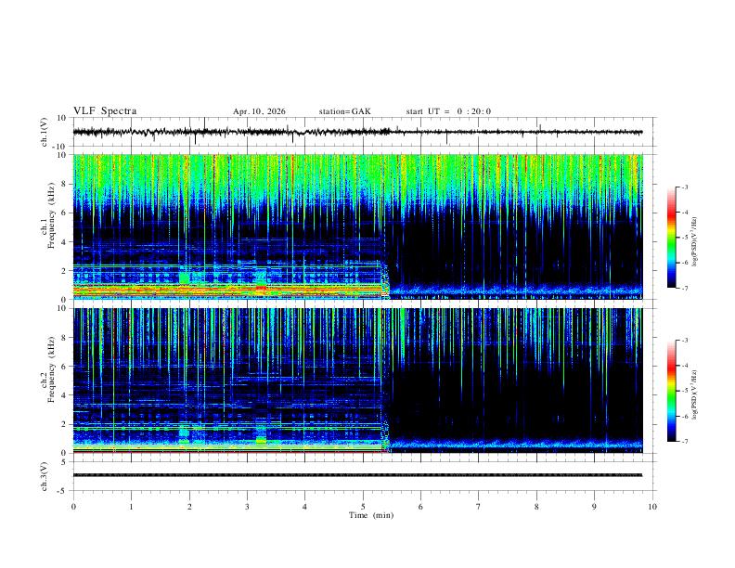Click the "-5" tick on ch.1 colorbar
The width and height of the screenshot is (735, 568).
(x=685, y=238)
